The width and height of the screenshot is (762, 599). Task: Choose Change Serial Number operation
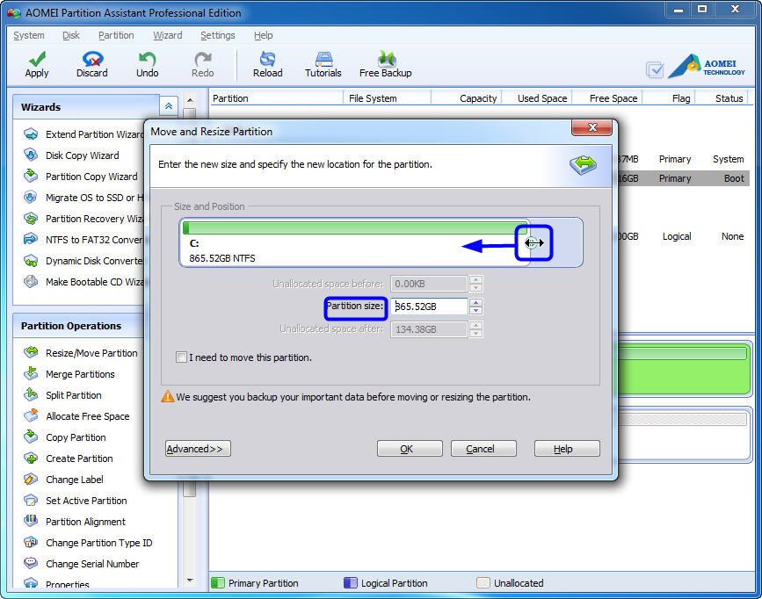tap(82, 564)
